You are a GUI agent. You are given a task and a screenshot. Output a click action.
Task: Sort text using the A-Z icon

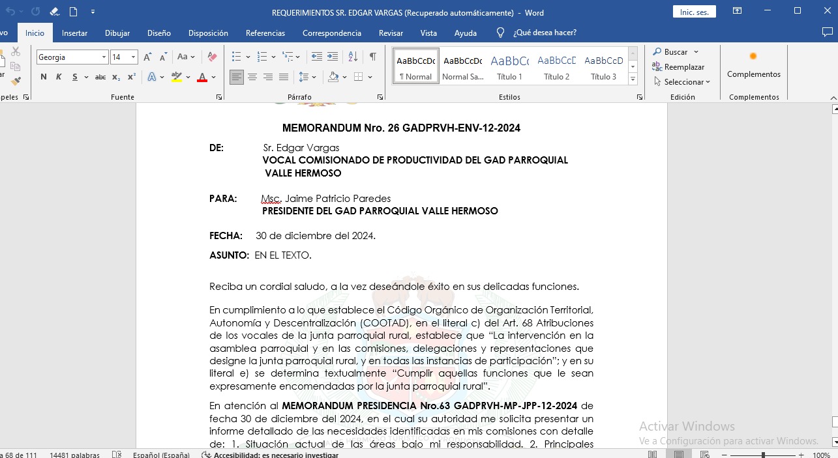(353, 57)
